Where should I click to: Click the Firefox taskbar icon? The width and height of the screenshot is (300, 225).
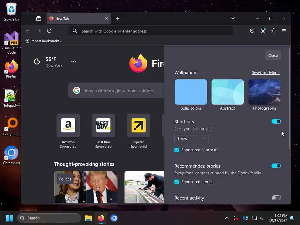tap(101, 218)
